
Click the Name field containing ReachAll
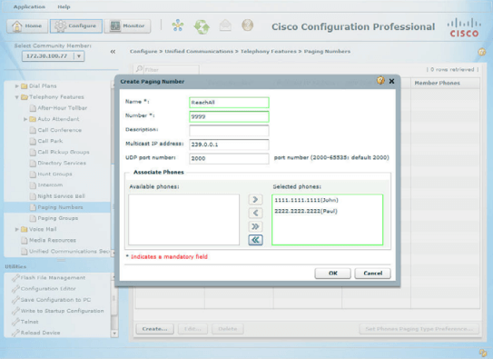[229, 103]
